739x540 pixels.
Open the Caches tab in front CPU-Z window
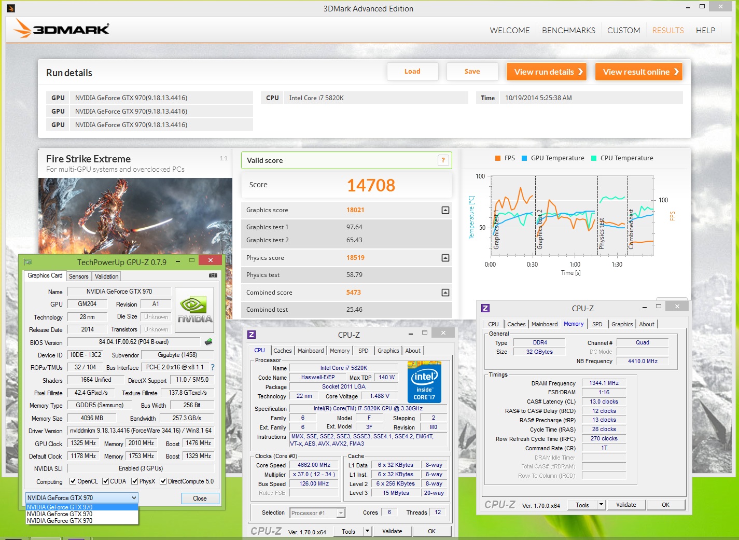coord(283,351)
